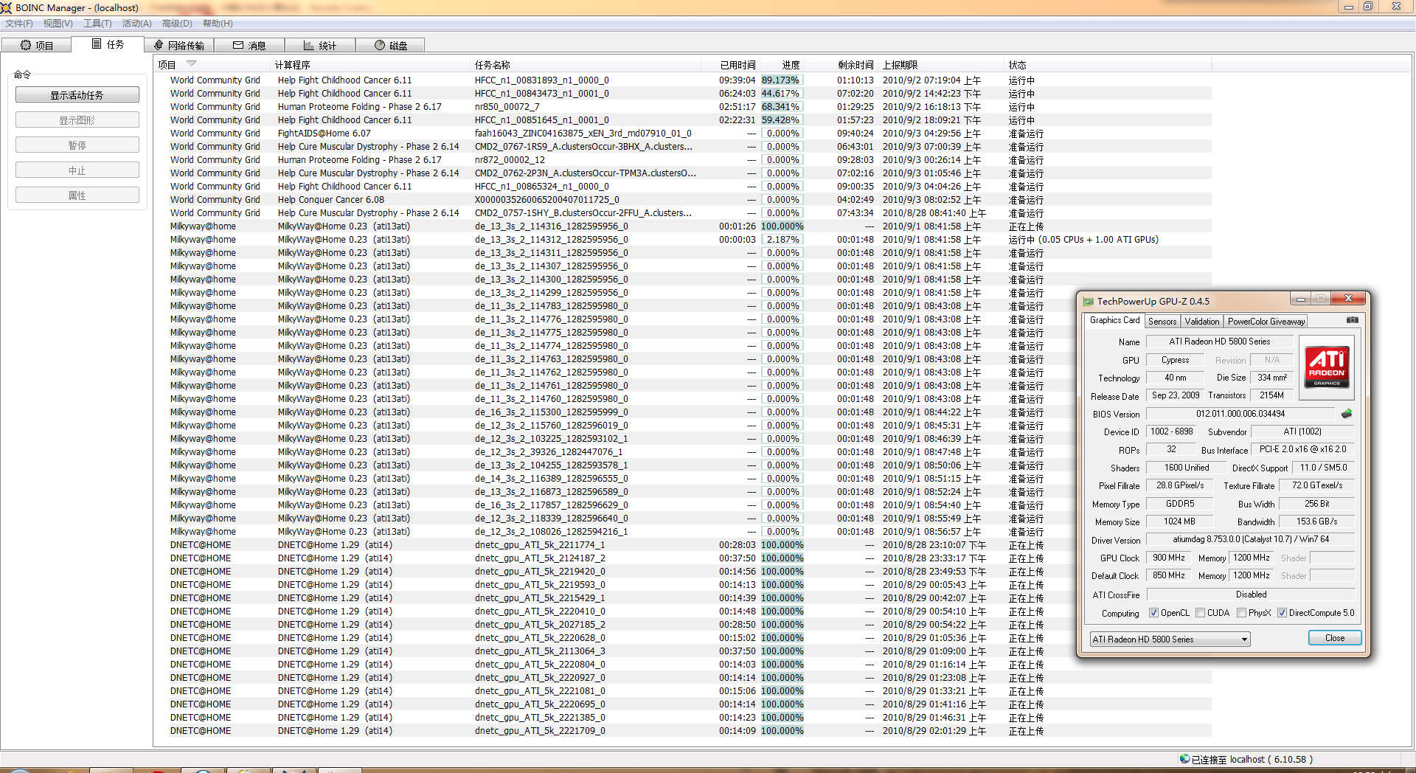Take a GPU-Z screenshot with camera icon
Image resolution: width=1416 pixels, height=773 pixels.
[x=1352, y=320]
